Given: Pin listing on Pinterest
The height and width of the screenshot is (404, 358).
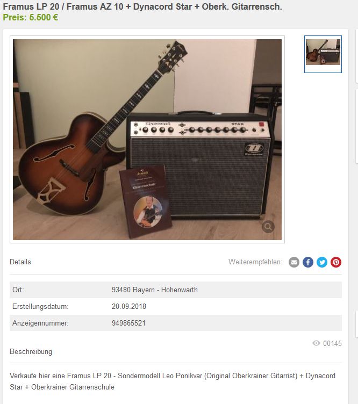Looking at the screenshot, I should coord(336,262).
